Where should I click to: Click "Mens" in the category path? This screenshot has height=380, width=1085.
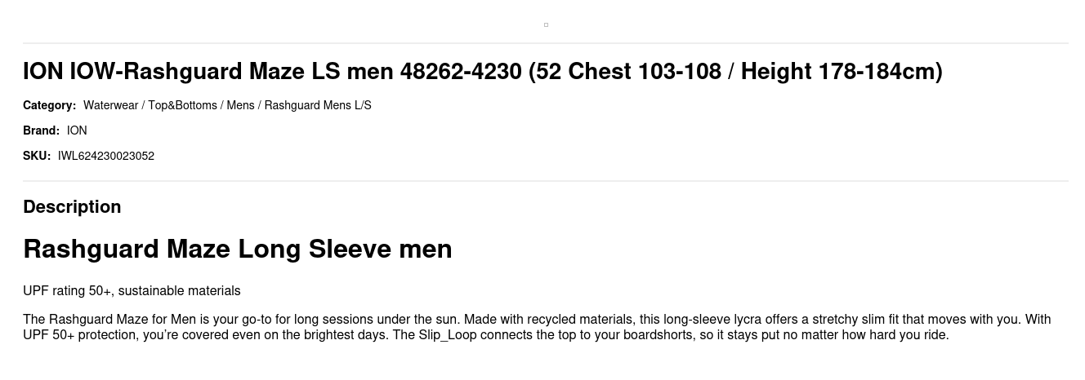pyautogui.click(x=240, y=105)
